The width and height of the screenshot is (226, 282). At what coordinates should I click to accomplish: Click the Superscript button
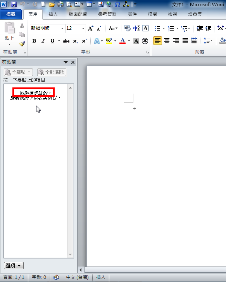[85, 41]
